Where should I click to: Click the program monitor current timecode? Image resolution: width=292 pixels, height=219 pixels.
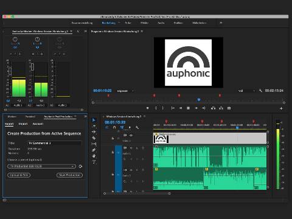tap(102, 91)
